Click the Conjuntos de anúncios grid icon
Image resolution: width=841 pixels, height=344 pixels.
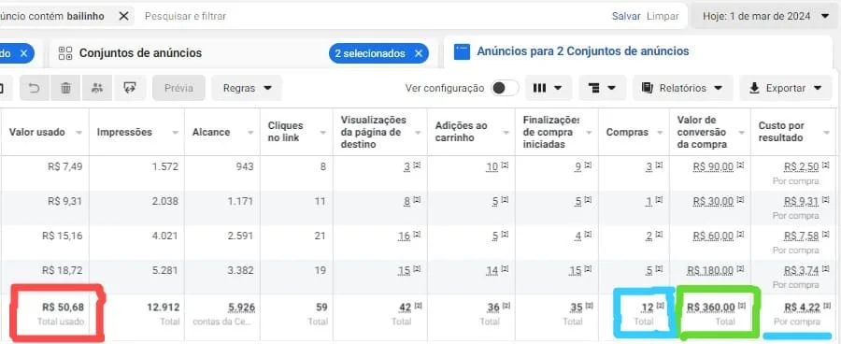click(x=65, y=53)
